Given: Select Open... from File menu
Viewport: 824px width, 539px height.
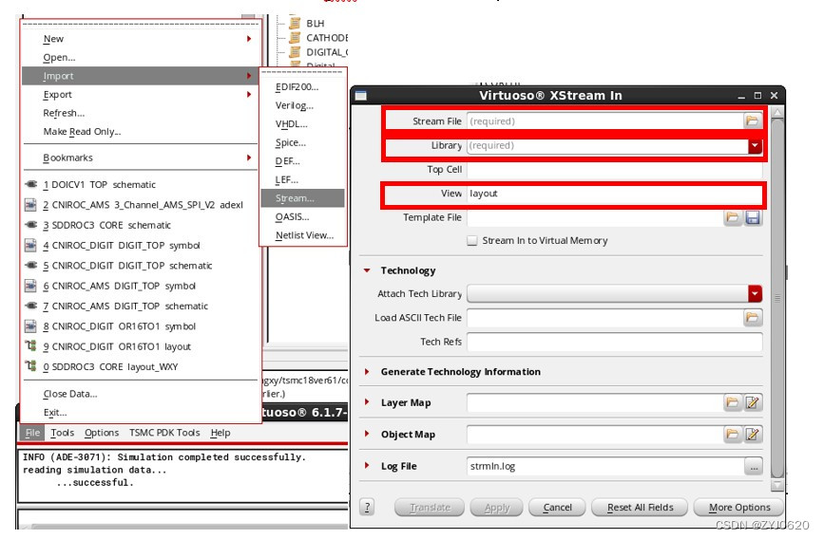Looking at the screenshot, I should (x=140, y=57).
